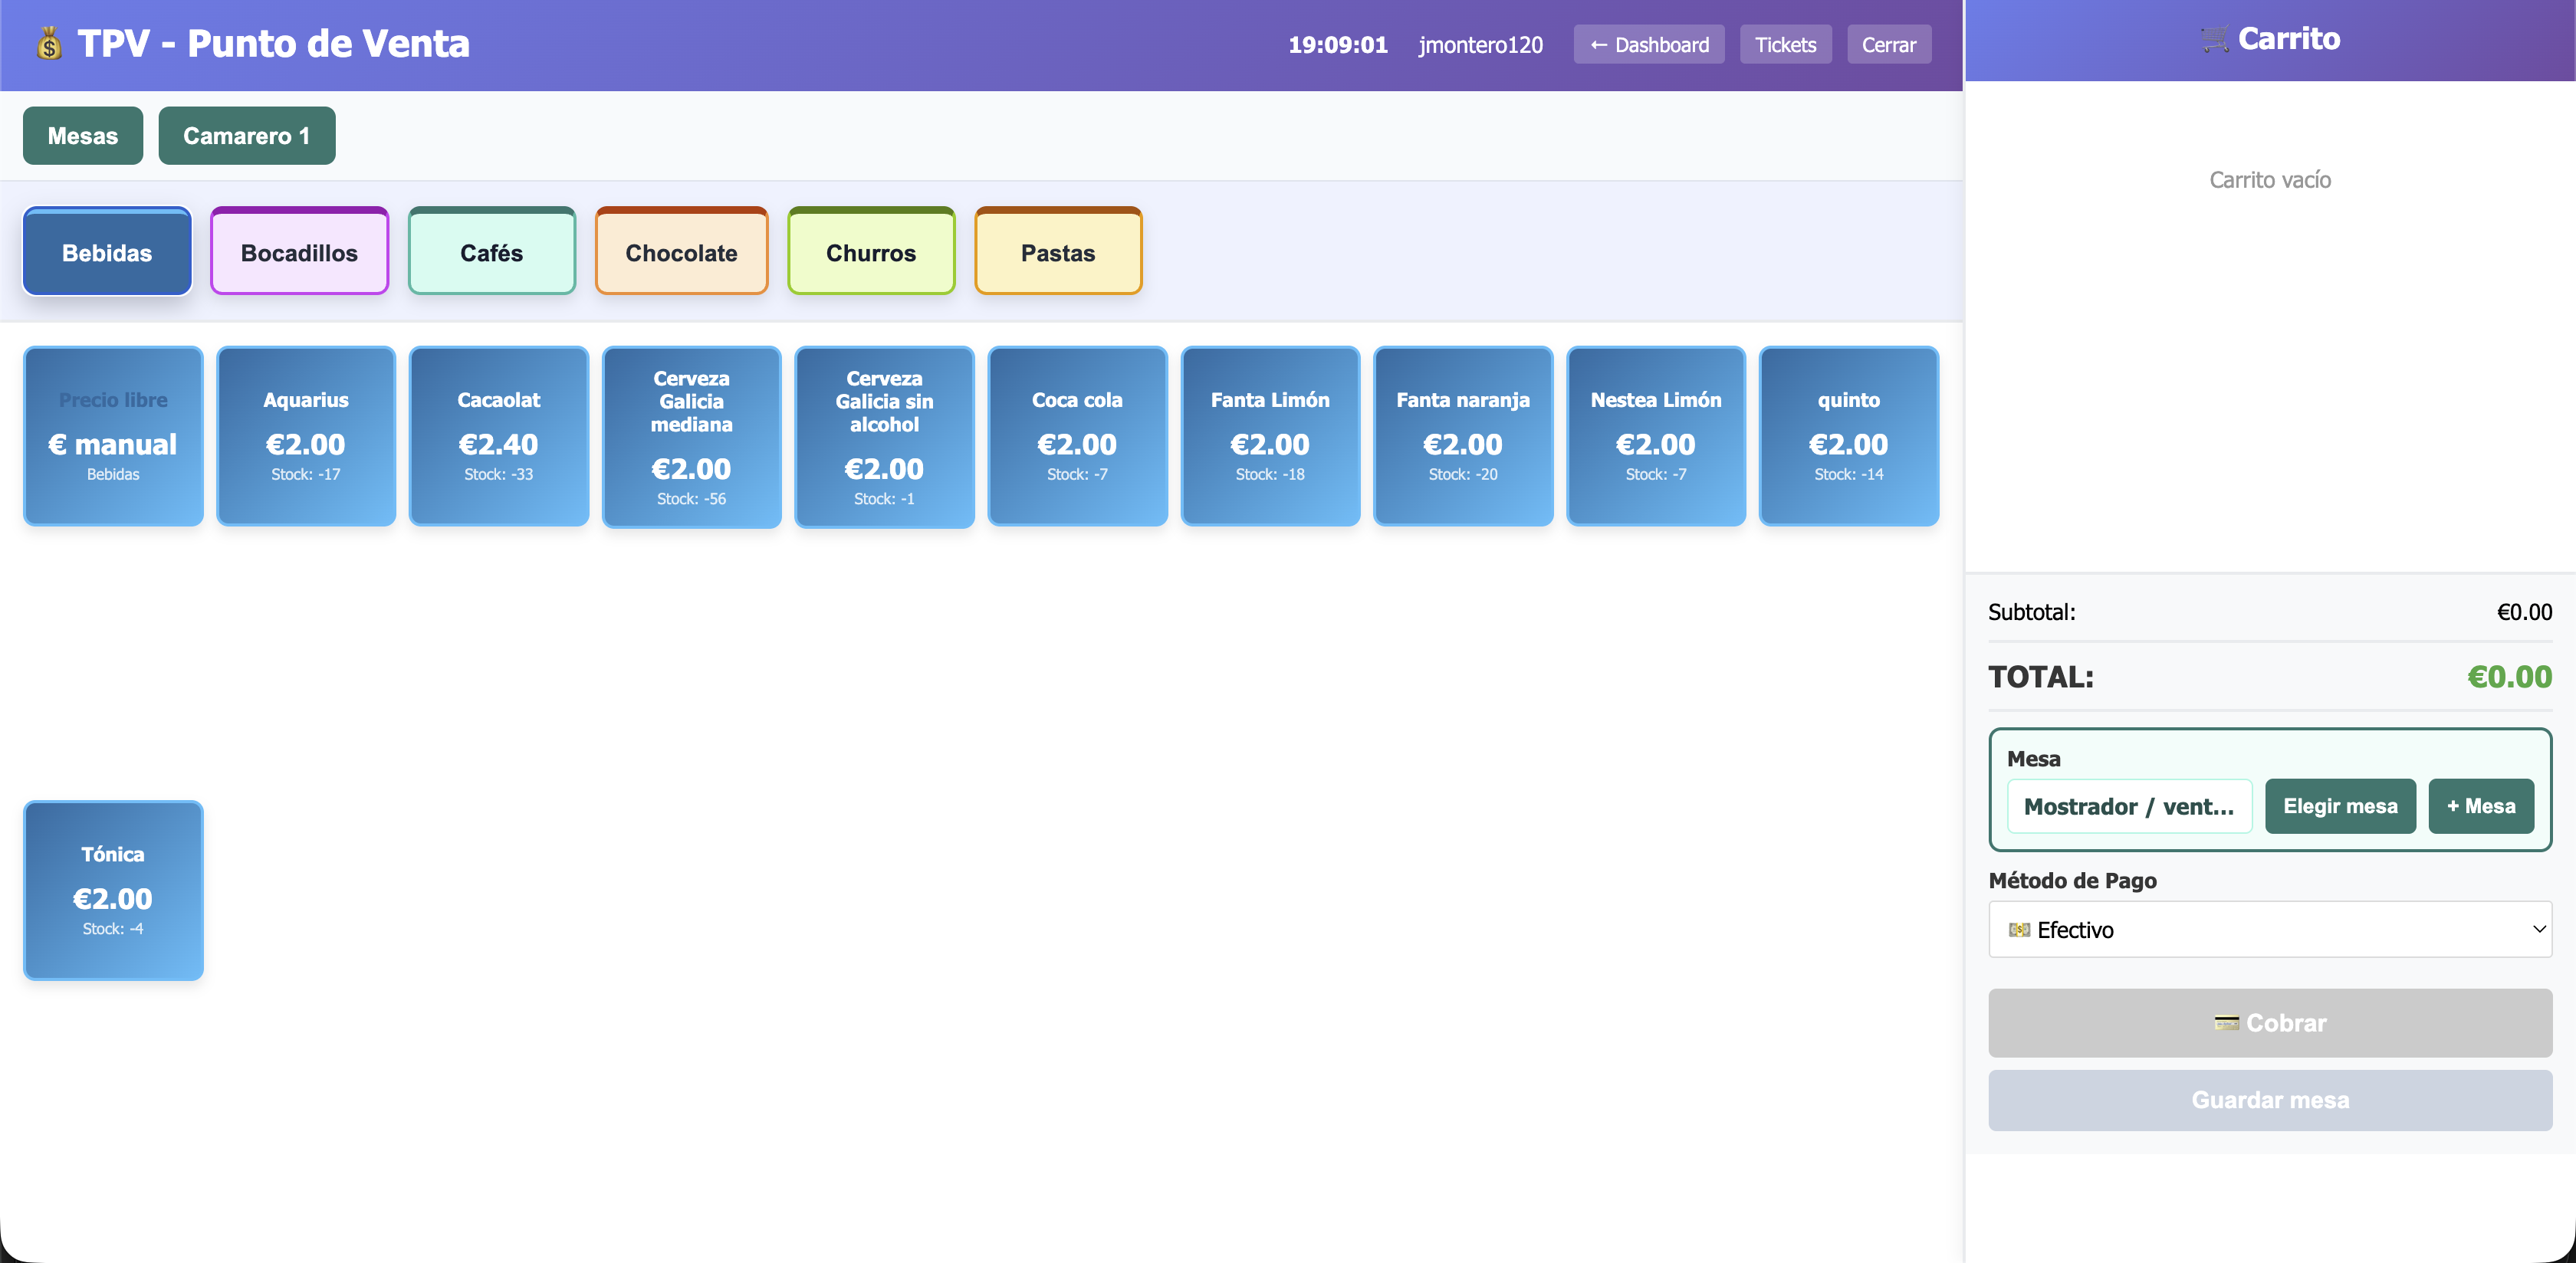The height and width of the screenshot is (1263, 2576).
Task: Open the Cafés category
Action: [491, 252]
